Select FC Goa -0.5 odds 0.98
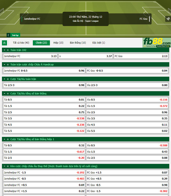The width and height of the screenshot is (171, 196). 127,185
